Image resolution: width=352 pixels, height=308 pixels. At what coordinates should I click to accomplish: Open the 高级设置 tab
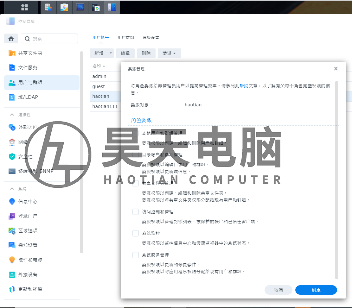click(151, 37)
